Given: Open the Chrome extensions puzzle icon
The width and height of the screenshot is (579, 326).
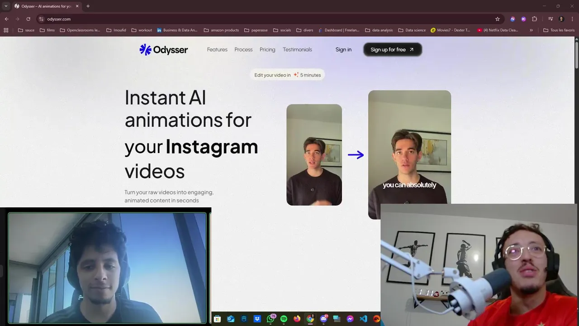Looking at the screenshot, I should [534, 19].
